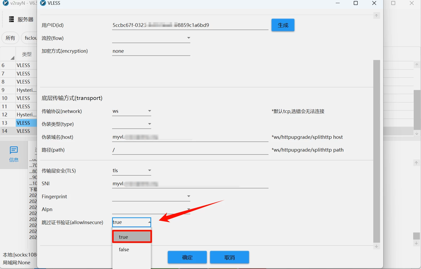Open the 服务器 servers menu

pyautogui.click(x=21, y=19)
